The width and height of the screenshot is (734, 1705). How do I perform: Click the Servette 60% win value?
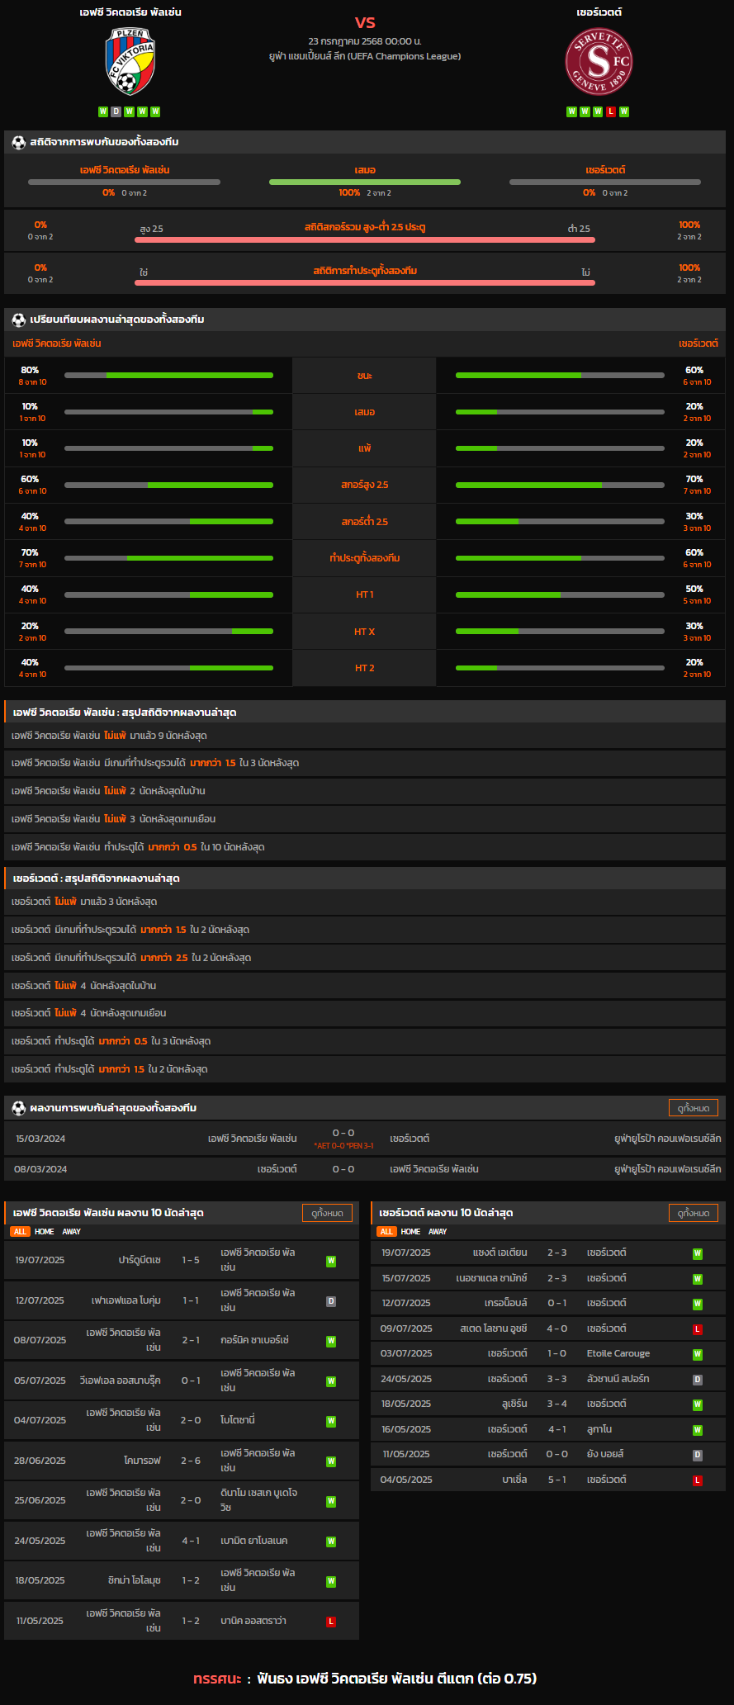click(694, 370)
